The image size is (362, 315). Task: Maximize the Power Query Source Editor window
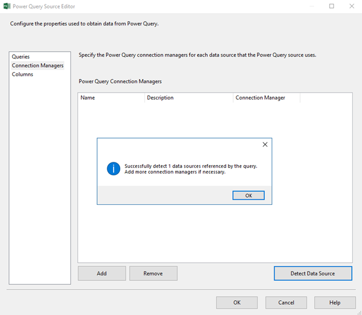tap(332, 6)
